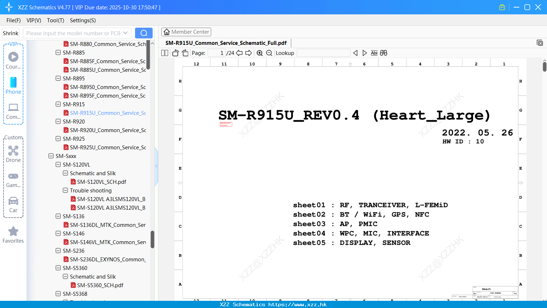Collapse the Trouble shooting node
The image size is (547, 308).
pyautogui.click(x=65, y=190)
